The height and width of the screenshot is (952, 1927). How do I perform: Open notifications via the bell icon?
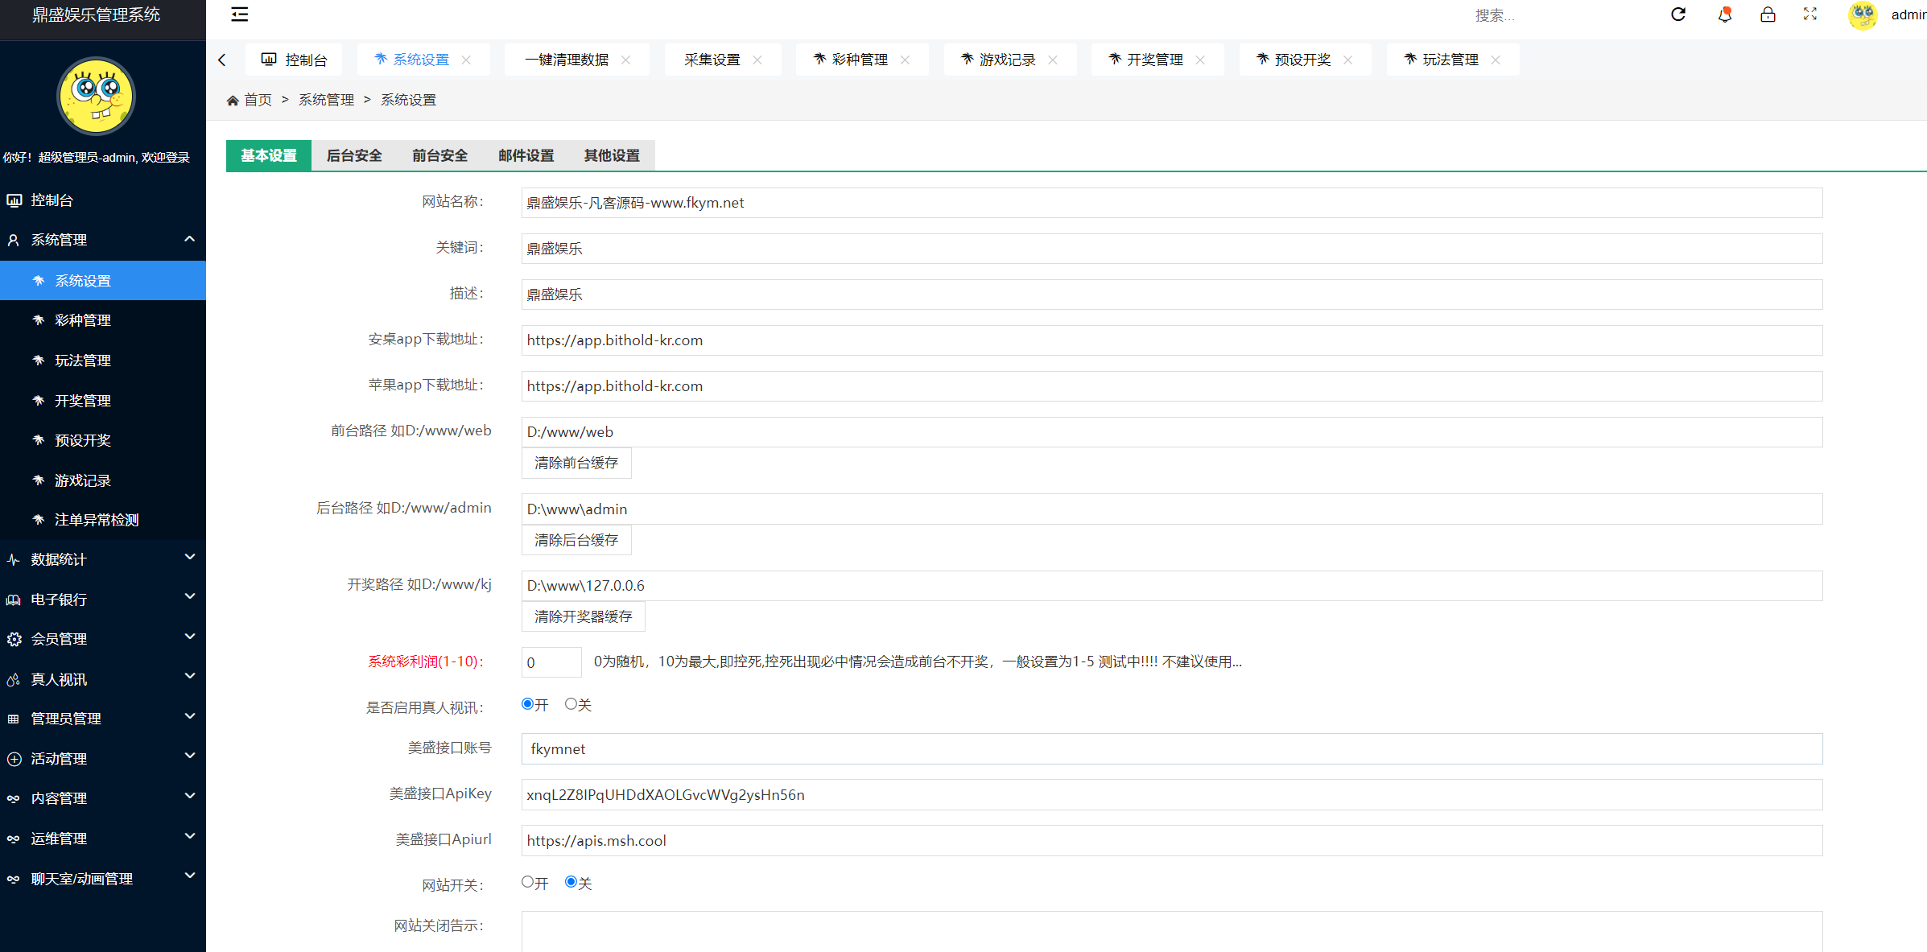[x=1723, y=14]
